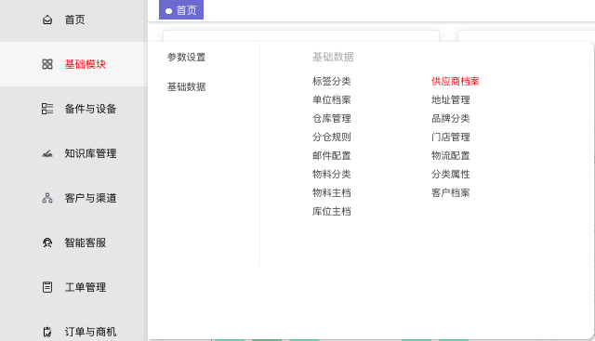Open the 地址管理 link
The width and height of the screenshot is (595, 341).
click(450, 99)
